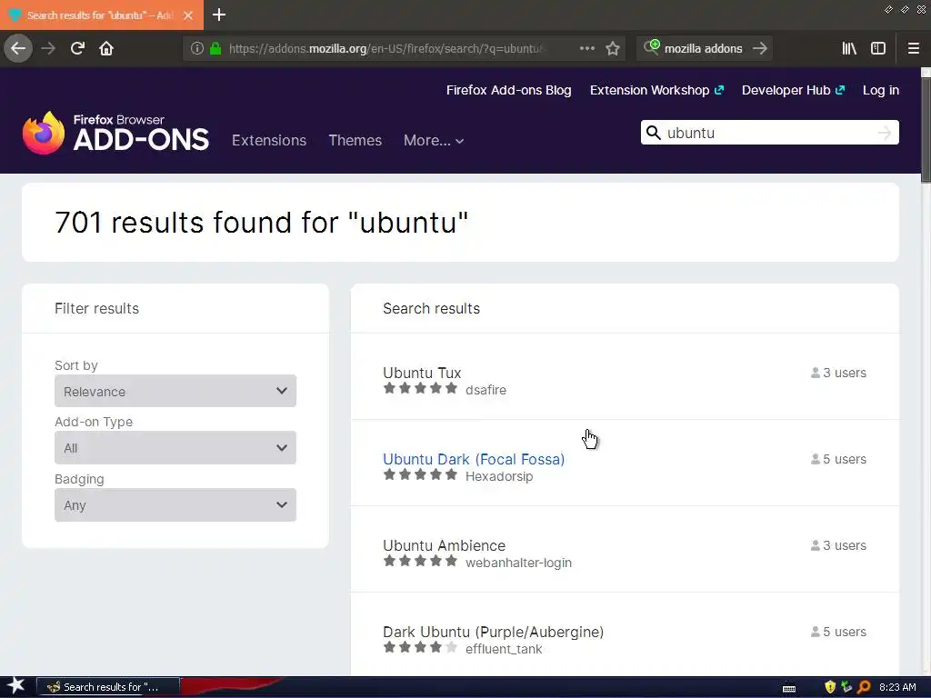The height and width of the screenshot is (698, 931).
Task: Open page actions three-dot menu
Action: 586,48
